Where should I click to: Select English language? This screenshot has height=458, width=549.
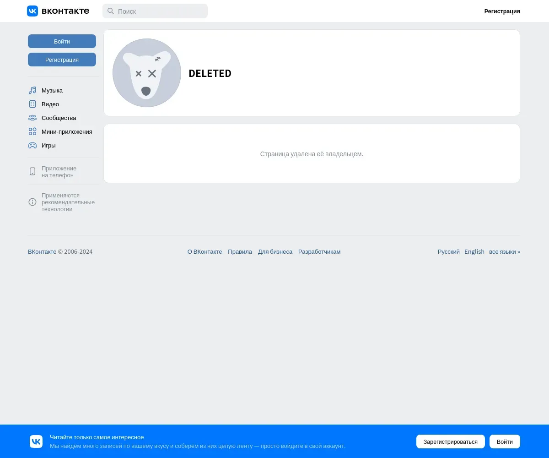click(x=474, y=251)
